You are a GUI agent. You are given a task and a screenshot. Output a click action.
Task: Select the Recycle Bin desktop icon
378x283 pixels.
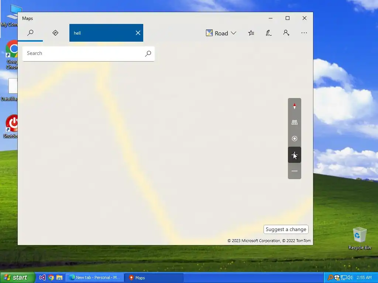pyautogui.click(x=360, y=238)
